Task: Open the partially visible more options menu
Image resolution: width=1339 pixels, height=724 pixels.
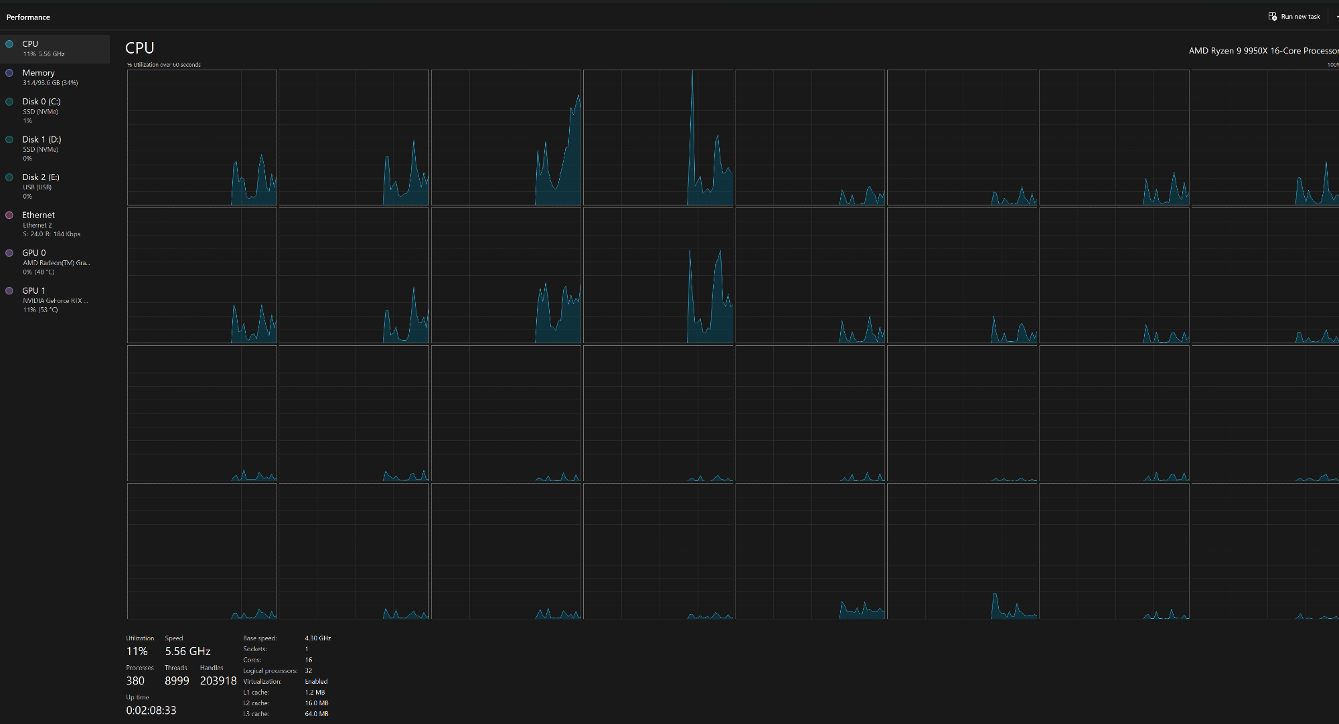Action: (x=1336, y=17)
